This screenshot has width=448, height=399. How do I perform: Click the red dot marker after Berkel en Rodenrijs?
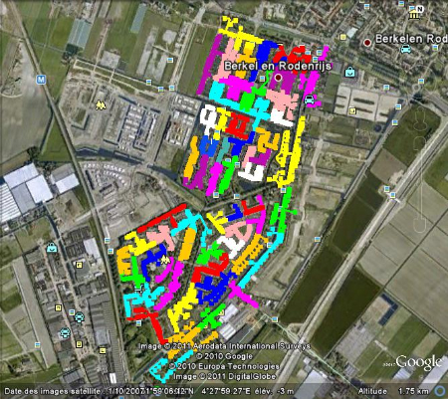point(278,78)
